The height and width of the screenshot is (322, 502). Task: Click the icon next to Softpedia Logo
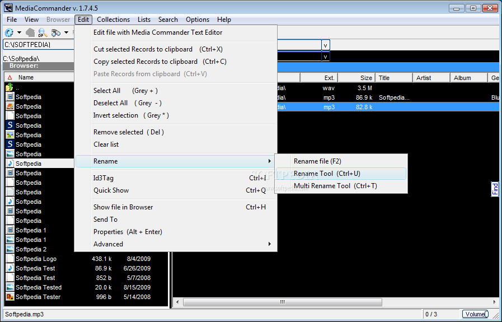[10, 259]
